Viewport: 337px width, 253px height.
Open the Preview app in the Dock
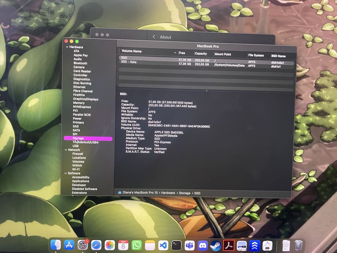(x=242, y=245)
